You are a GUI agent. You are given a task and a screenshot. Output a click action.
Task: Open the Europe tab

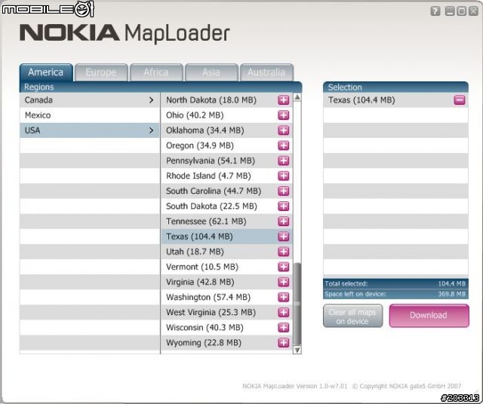coord(101,72)
